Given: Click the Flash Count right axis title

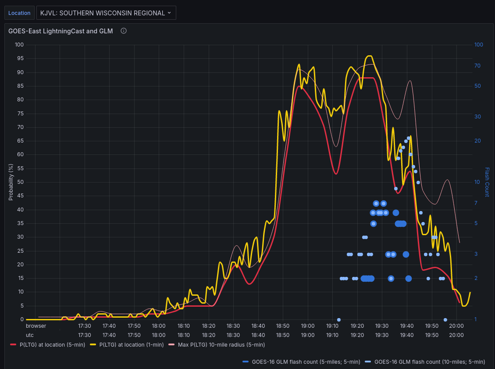Looking at the screenshot, I should click(487, 182).
